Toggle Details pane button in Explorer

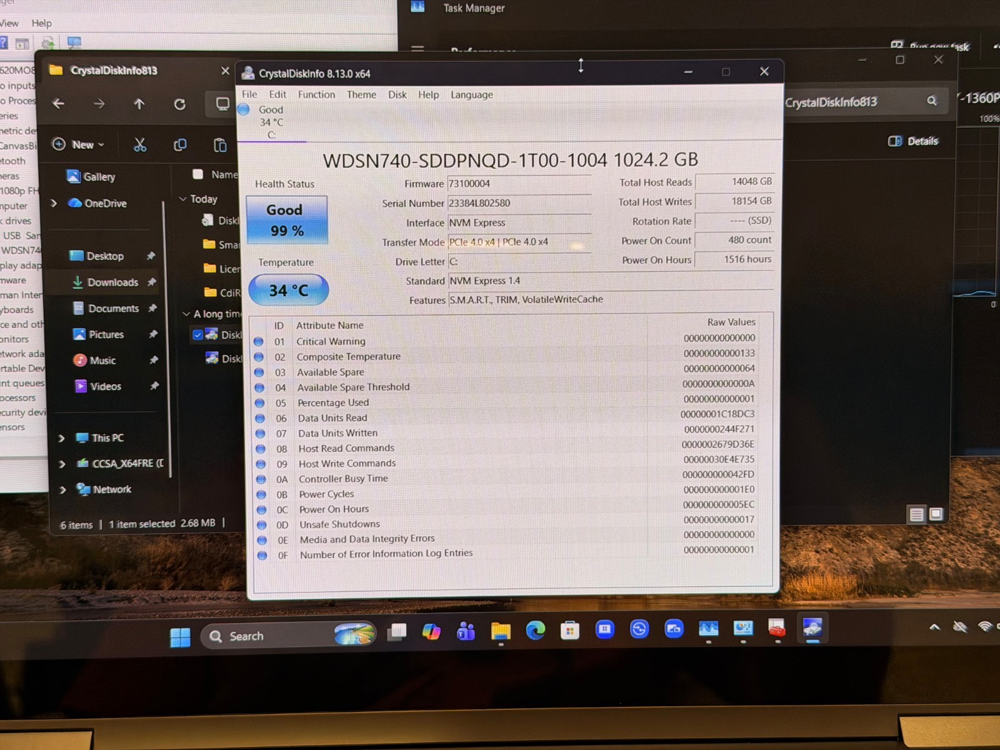point(913,141)
